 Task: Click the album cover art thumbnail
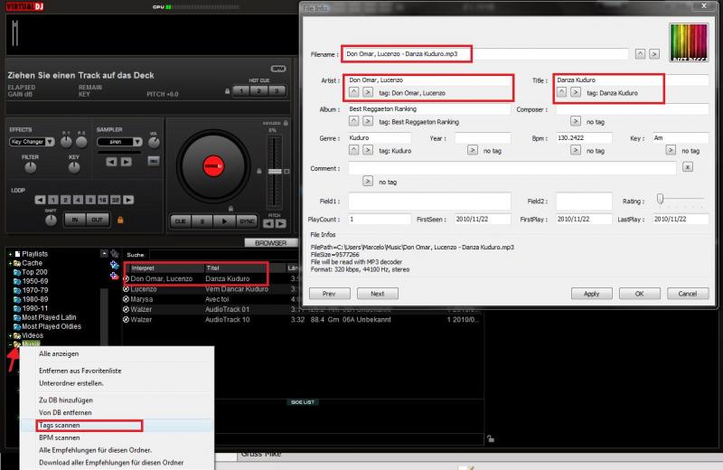tap(688, 48)
